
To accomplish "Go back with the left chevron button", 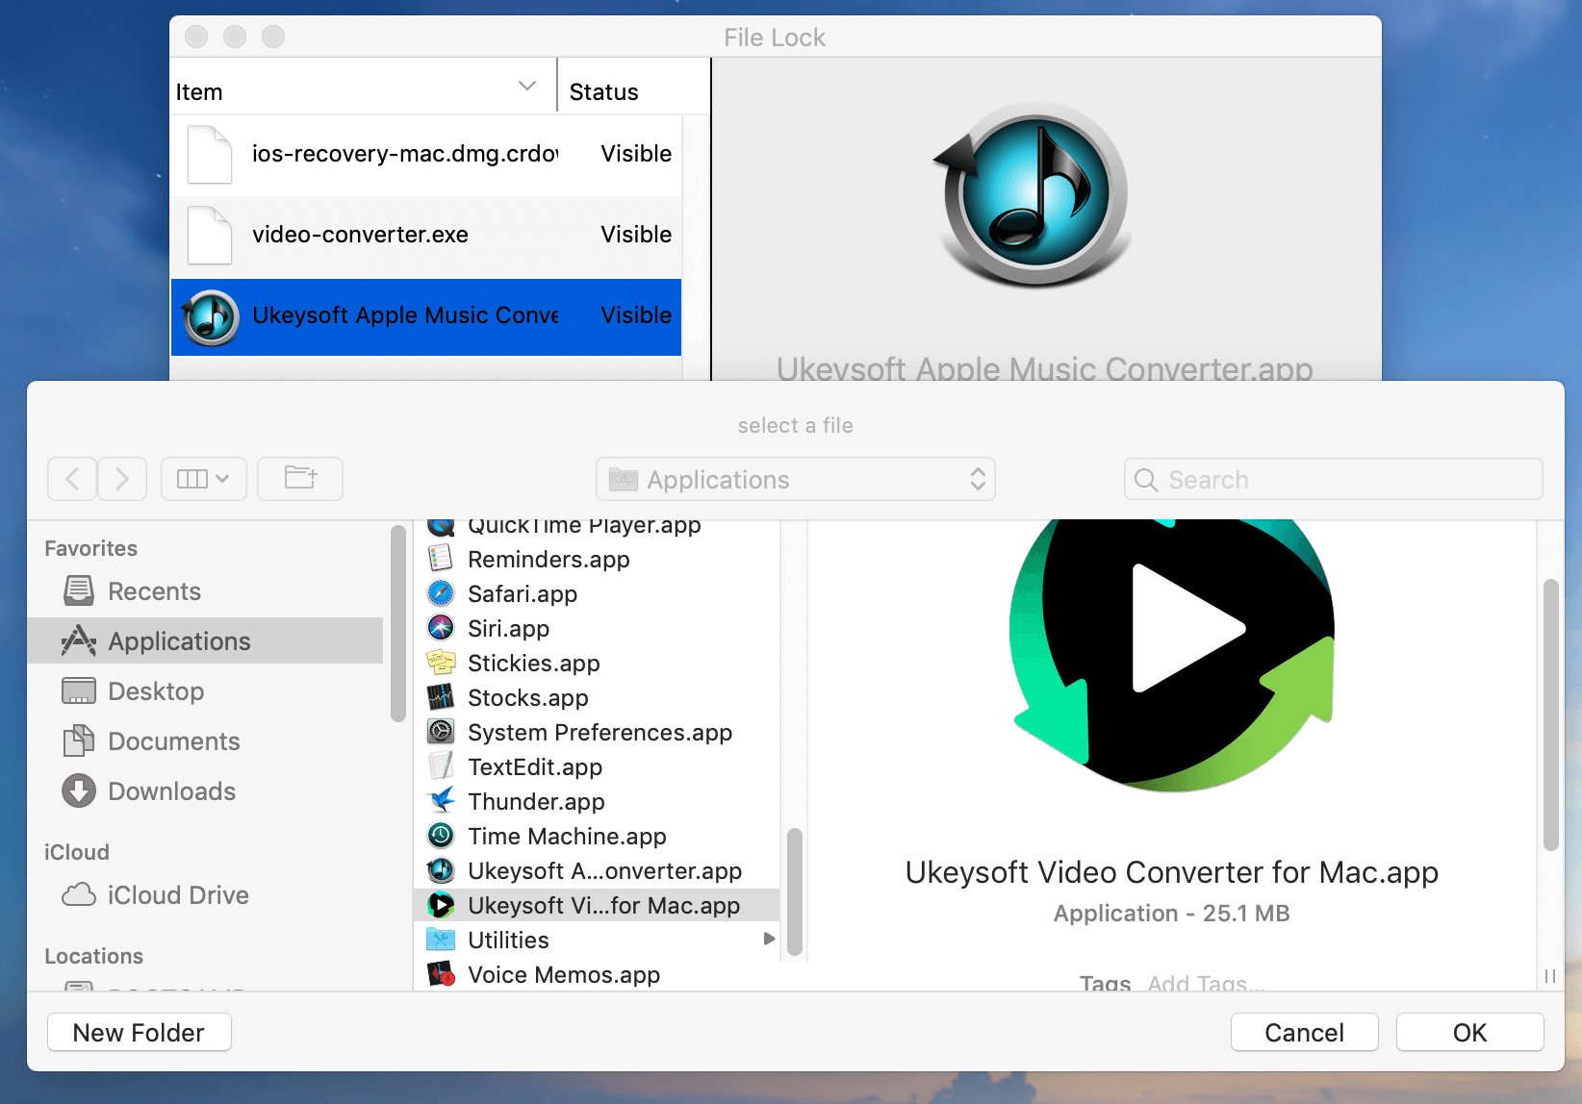I will tap(72, 479).
